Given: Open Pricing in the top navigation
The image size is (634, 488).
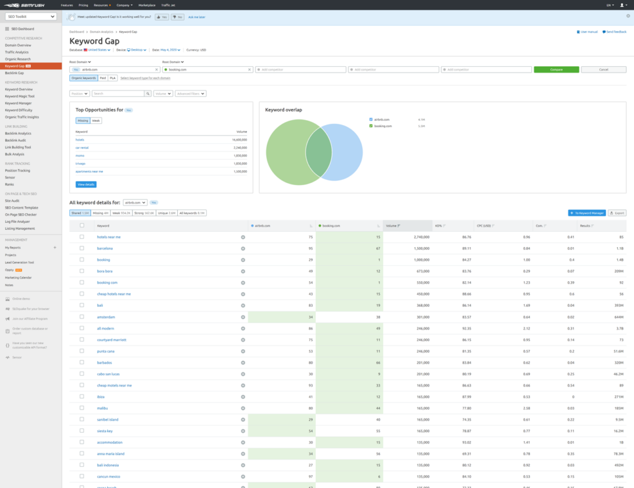Looking at the screenshot, I should pos(84,5).
